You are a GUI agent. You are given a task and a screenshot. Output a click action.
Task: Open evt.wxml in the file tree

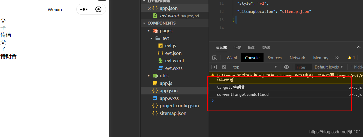(174, 61)
